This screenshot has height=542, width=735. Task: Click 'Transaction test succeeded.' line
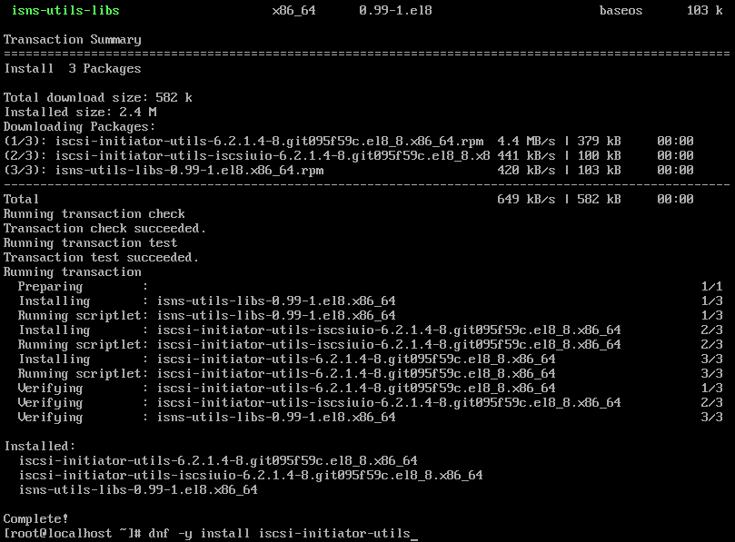coord(101,257)
